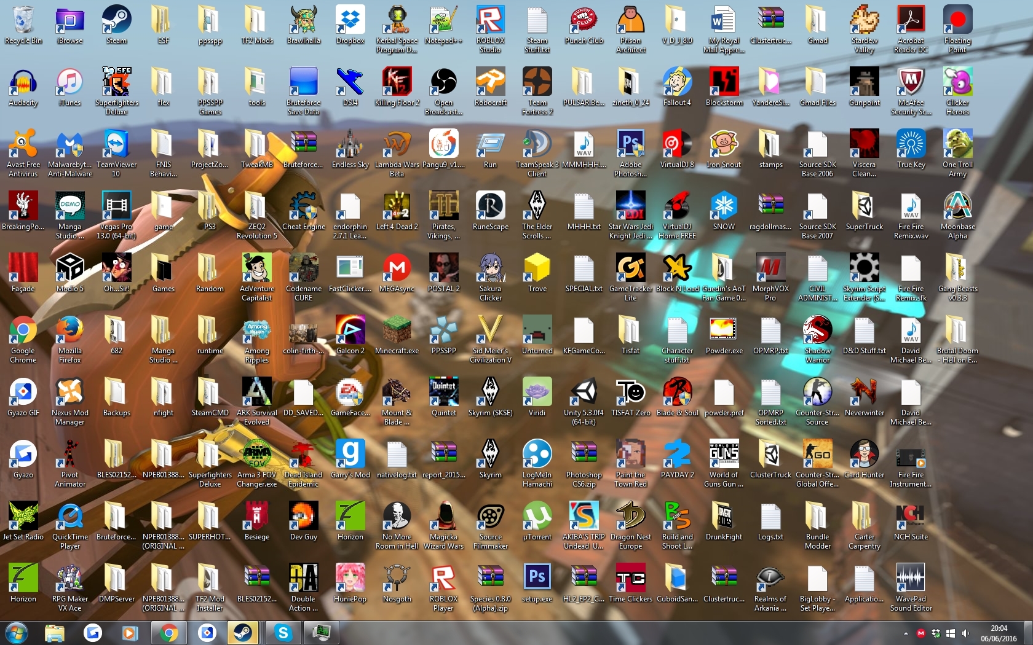Select the Killing Floor 2 icon

(x=397, y=87)
